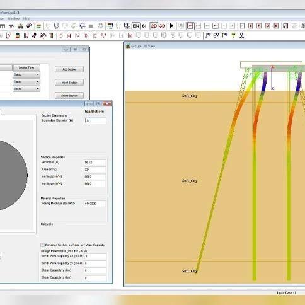The height and width of the screenshot is (305, 305).
Task: Click the Inertia zz value field
Action: pyautogui.click(x=95, y=176)
